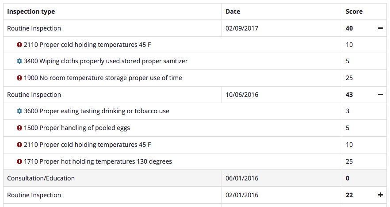The height and width of the screenshot is (207, 390).
Task: Sort by the Date column header
Action: pos(233,11)
